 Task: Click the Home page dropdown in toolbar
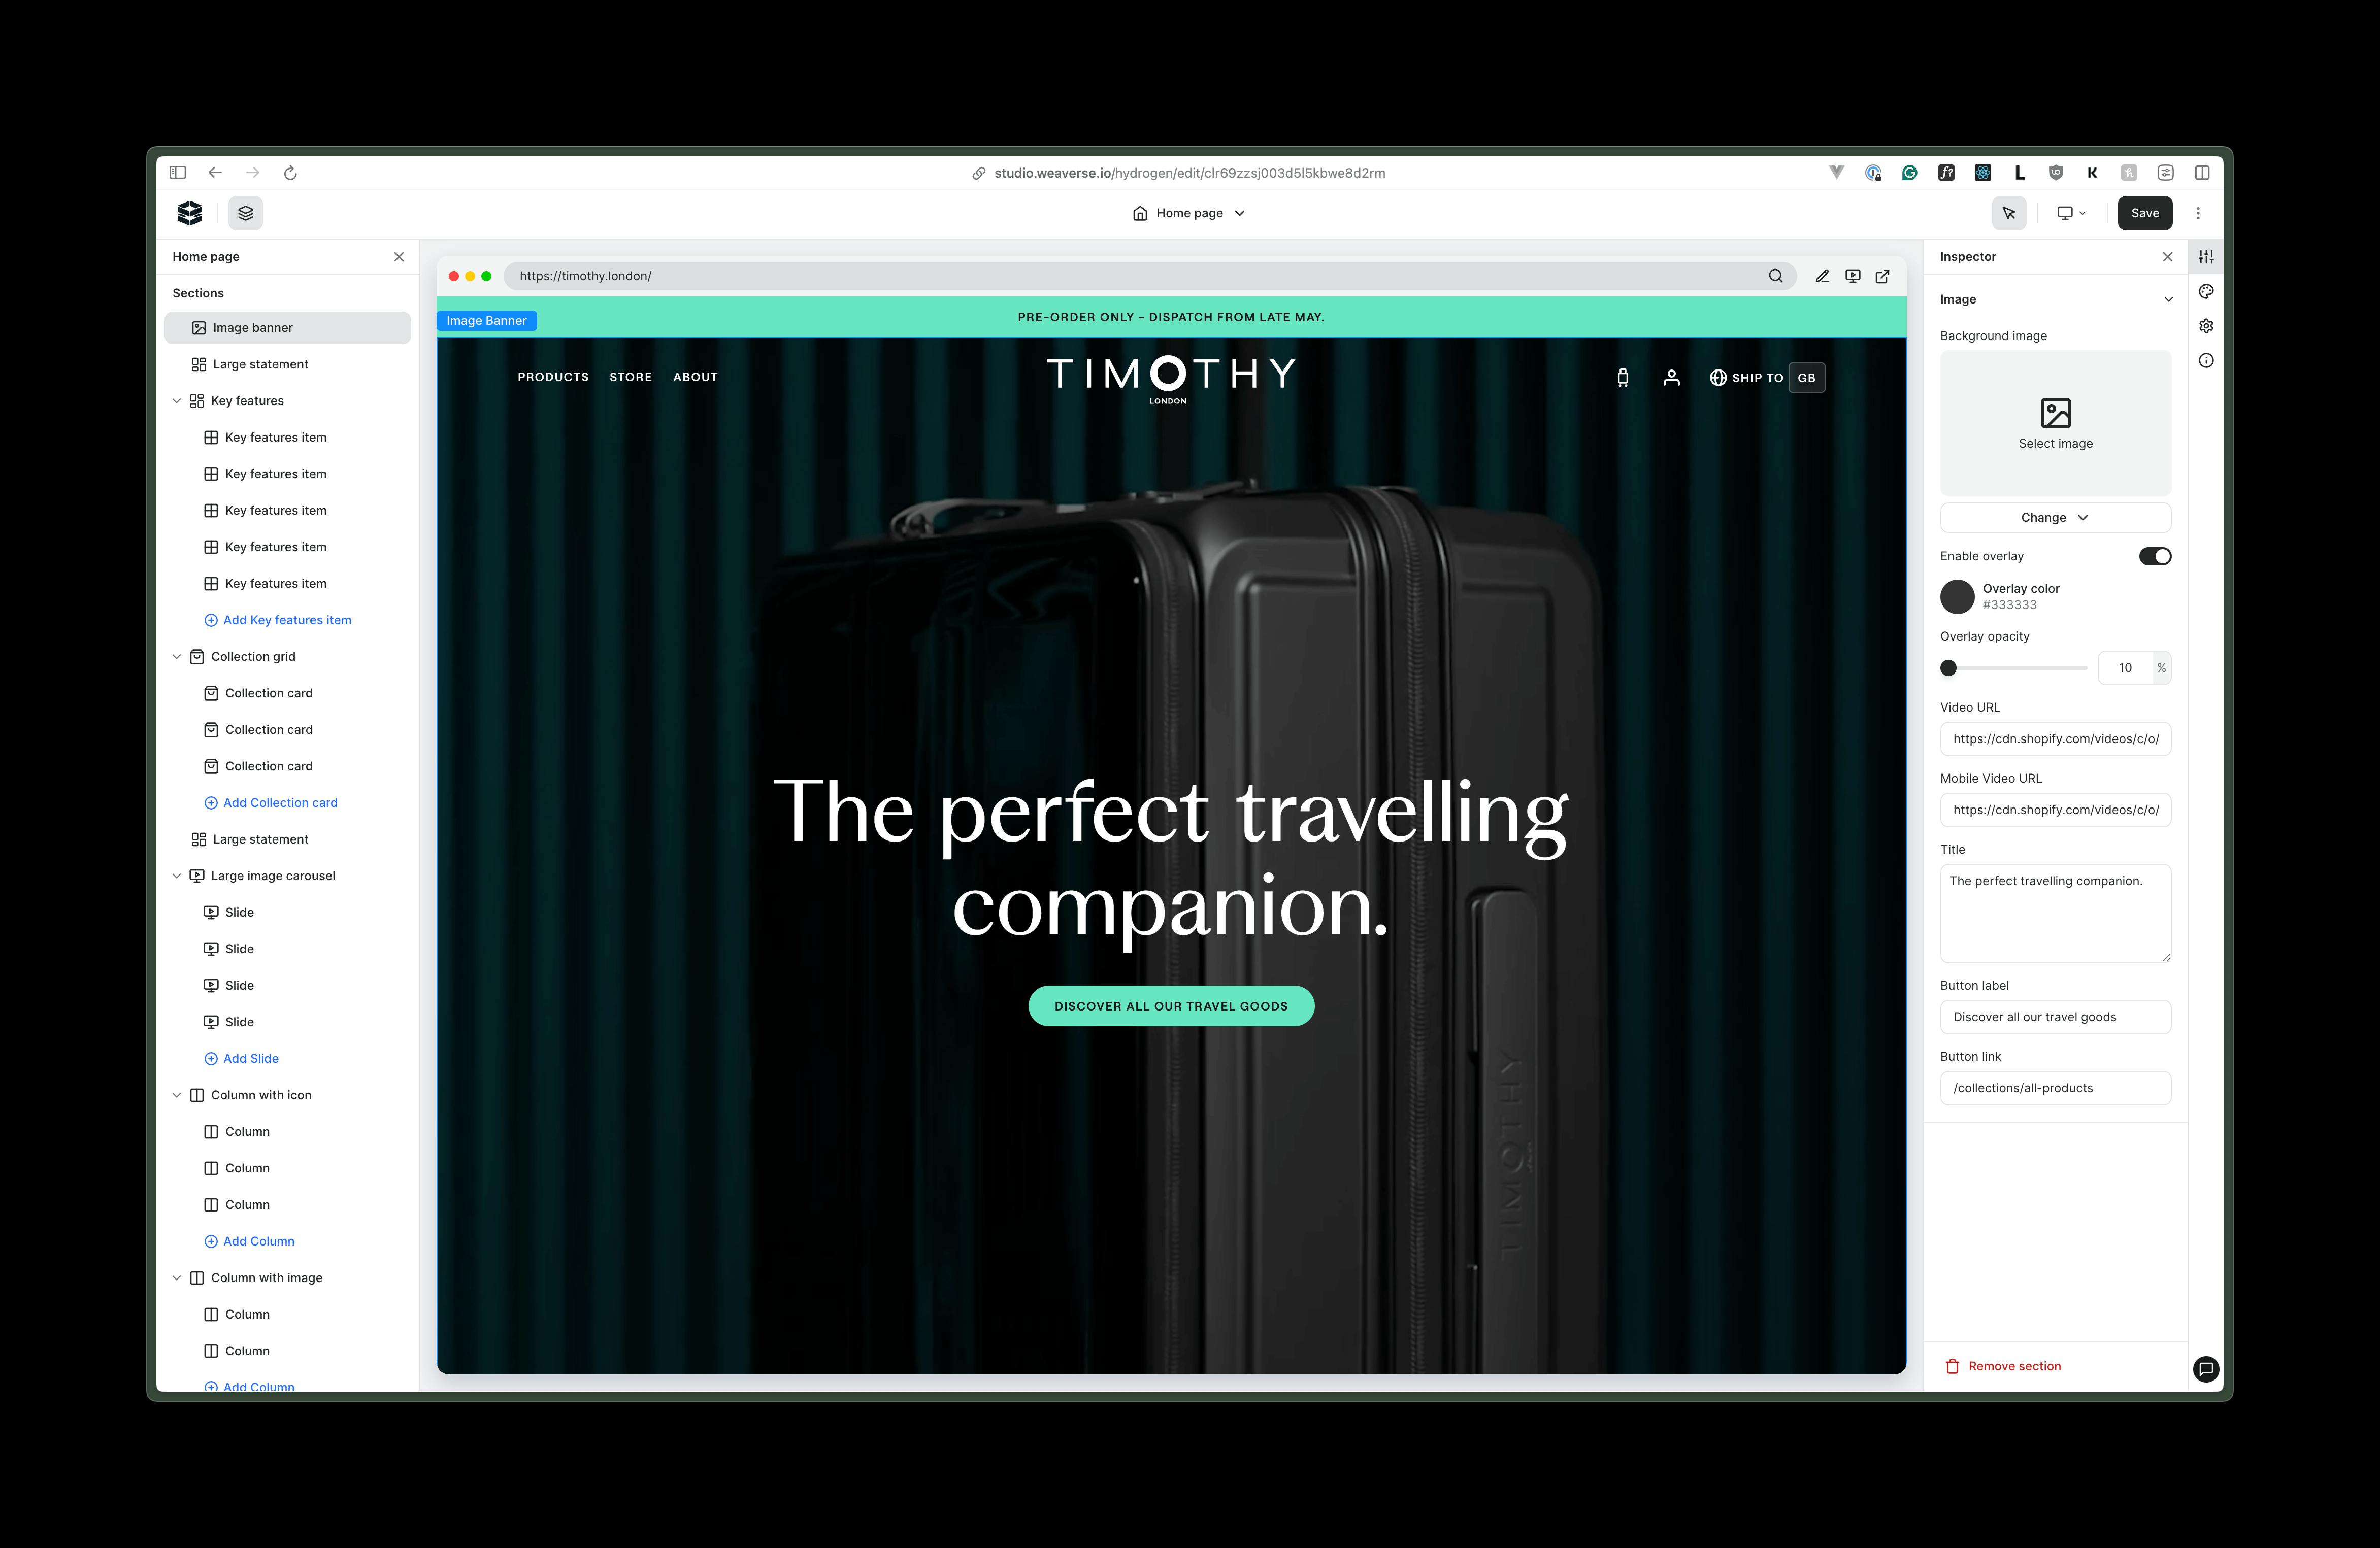pyautogui.click(x=1190, y=212)
